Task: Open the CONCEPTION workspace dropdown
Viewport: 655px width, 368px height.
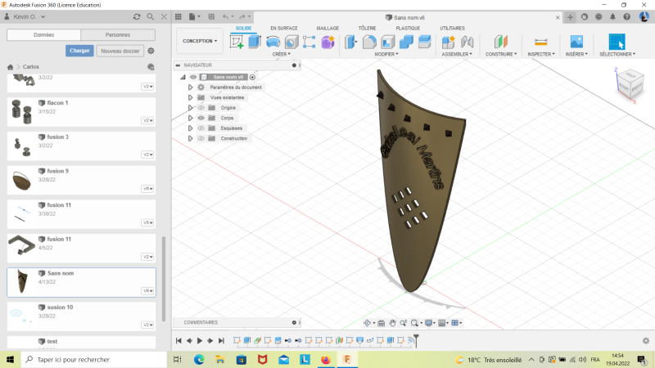Action: (200, 41)
